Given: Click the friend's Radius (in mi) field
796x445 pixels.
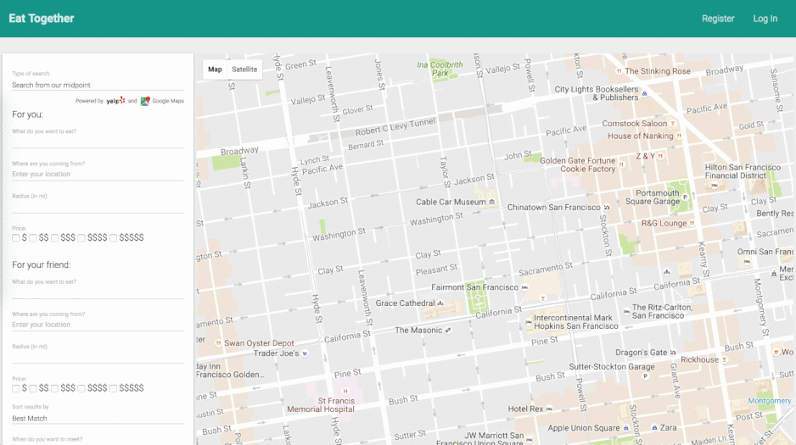Looking at the screenshot, I should pyautogui.click(x=98, y=357).
